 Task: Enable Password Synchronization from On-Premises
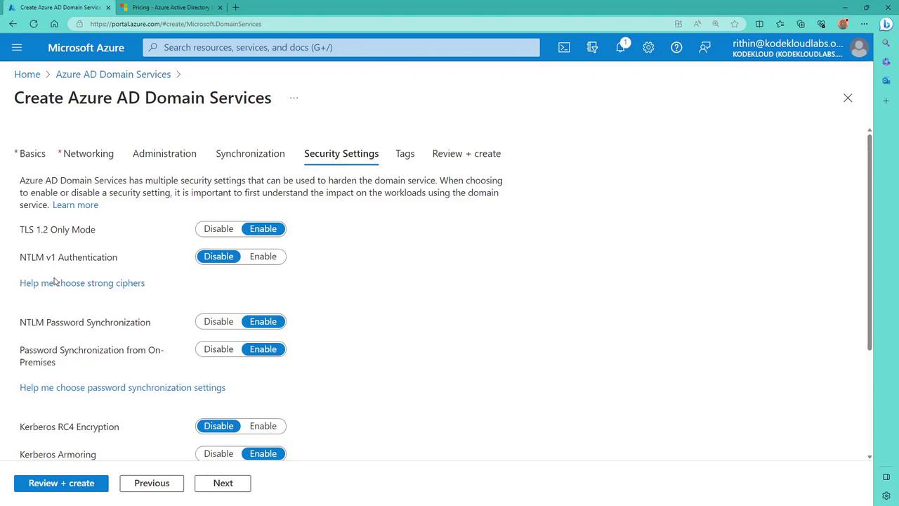(x=263, y=349)
